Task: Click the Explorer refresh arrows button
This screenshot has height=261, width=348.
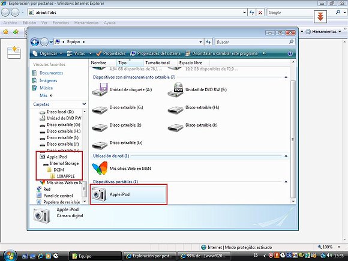Action: click(x=208, y=42)
